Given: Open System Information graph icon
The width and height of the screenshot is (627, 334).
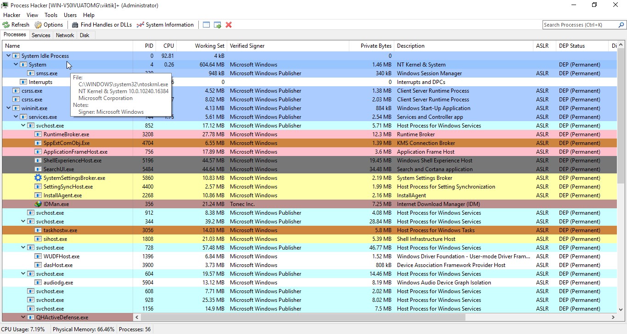Looking at the screenshot, I should point(140,25).
